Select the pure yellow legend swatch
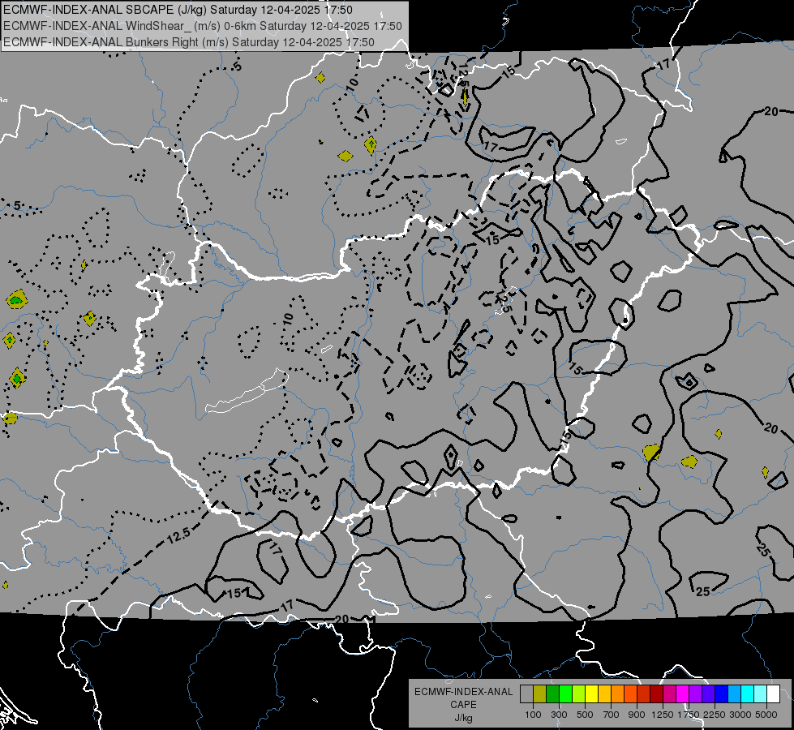This screenshot has width=794, height=730. coord(592,693)
